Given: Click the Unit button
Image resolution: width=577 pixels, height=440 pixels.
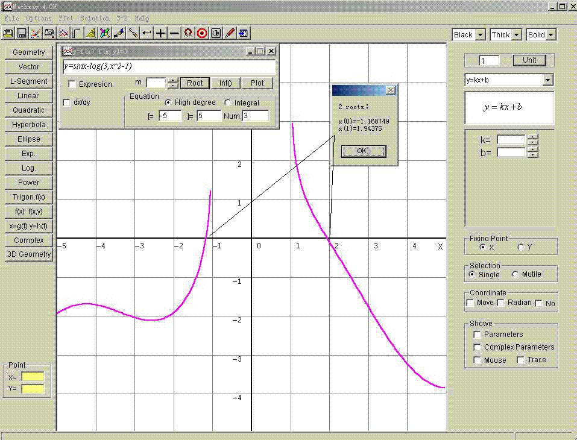Looking at the screenshot, I should tap(529, 60).
